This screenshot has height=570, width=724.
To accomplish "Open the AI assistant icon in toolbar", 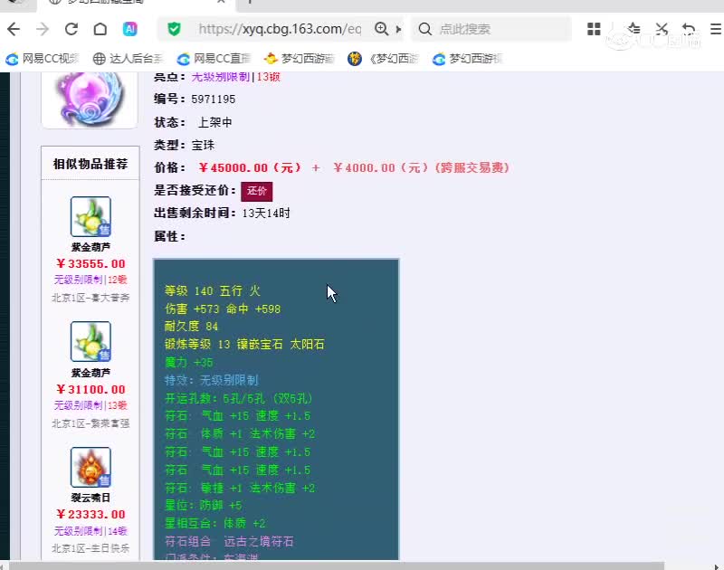I will (129, 29).
